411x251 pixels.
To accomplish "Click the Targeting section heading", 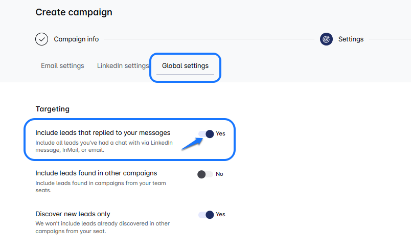I will click(x=52, y=109).
